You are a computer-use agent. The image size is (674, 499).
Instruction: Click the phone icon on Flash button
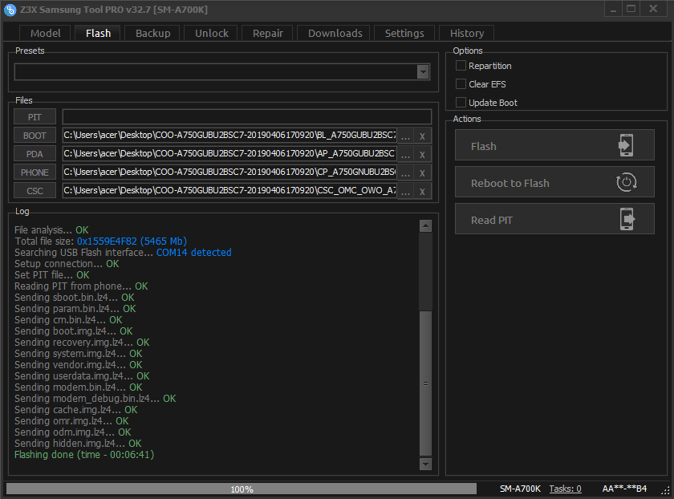point(625,145)
